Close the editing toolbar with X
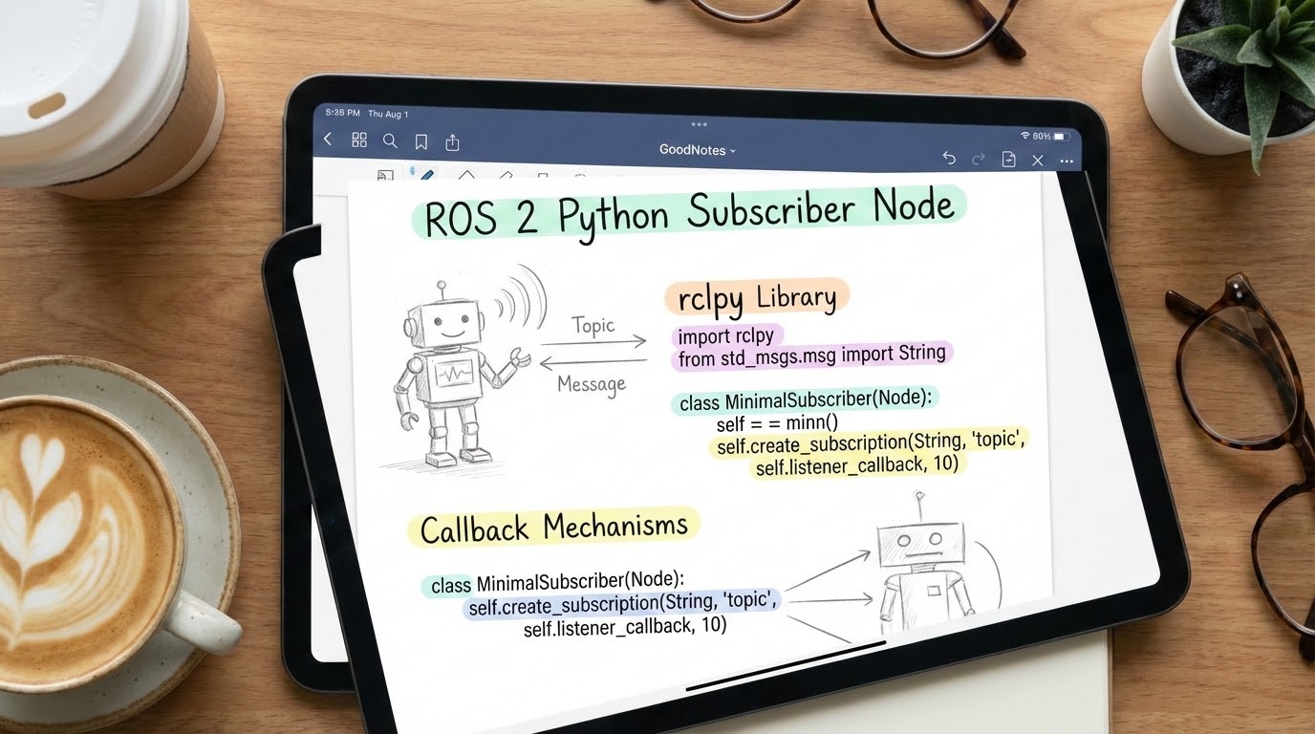 1038,161
